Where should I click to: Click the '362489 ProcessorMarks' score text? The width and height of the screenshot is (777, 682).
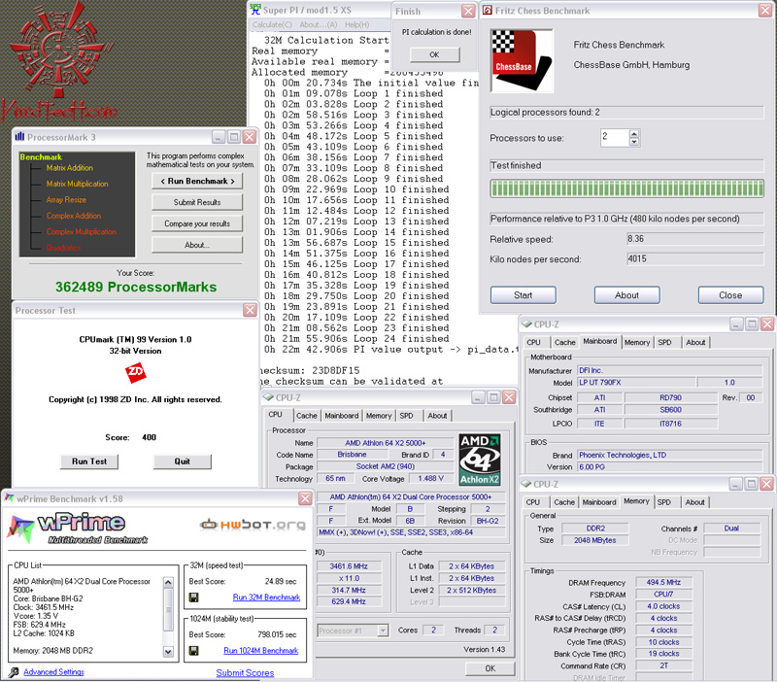pos(136,287)
